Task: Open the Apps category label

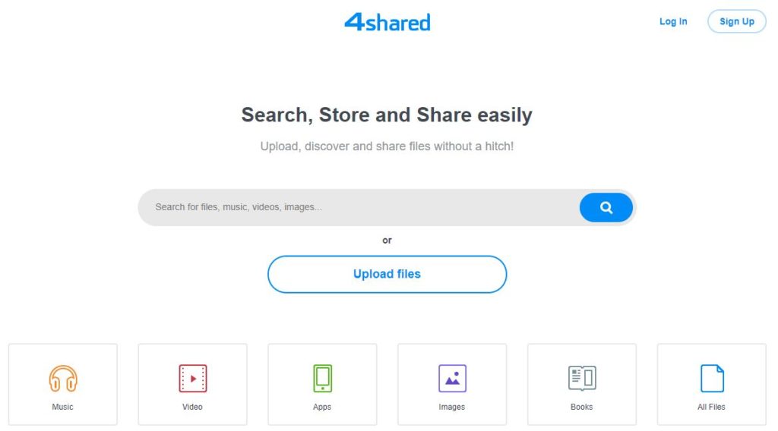Action: tap(322, 407)
